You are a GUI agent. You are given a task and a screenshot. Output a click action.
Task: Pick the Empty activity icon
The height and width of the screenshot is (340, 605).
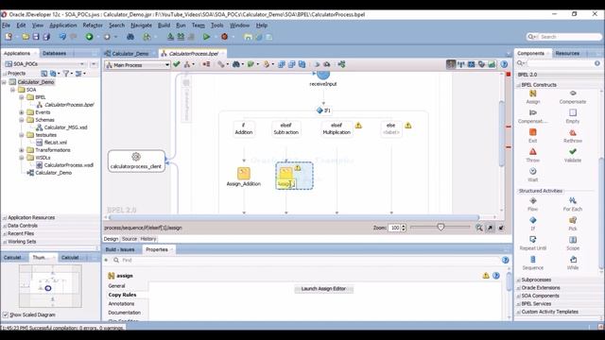(573, 112)
